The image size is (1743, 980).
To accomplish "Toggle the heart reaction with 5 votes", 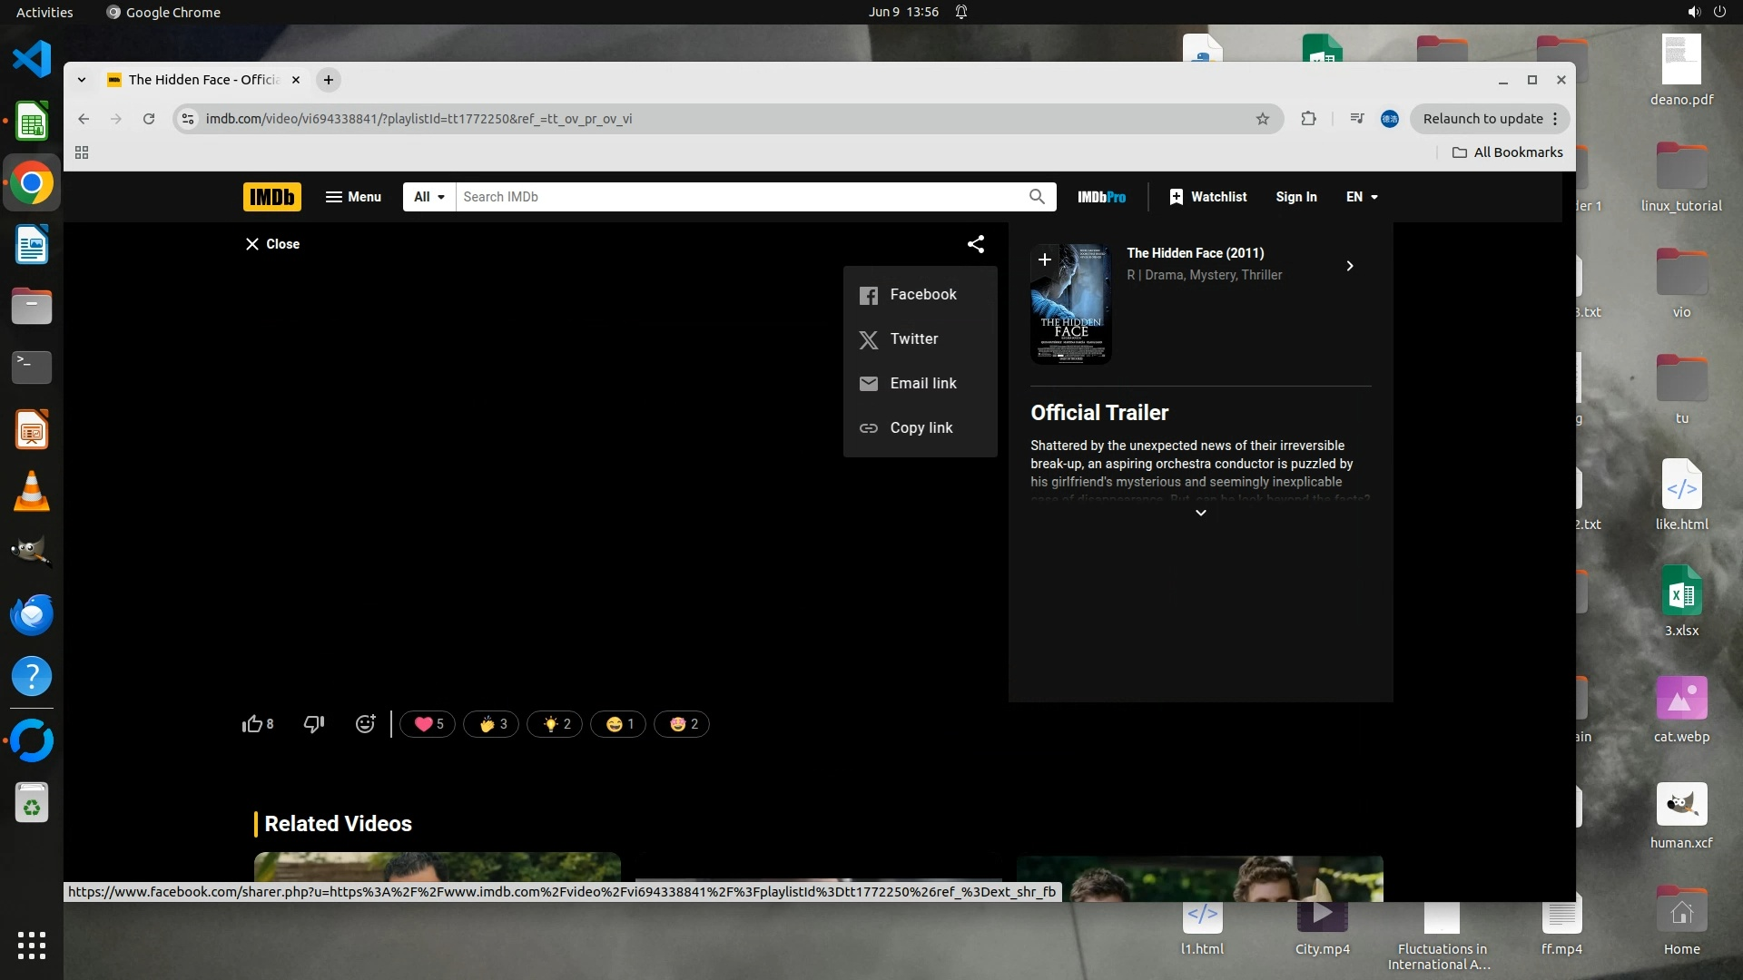I will 428,724.
